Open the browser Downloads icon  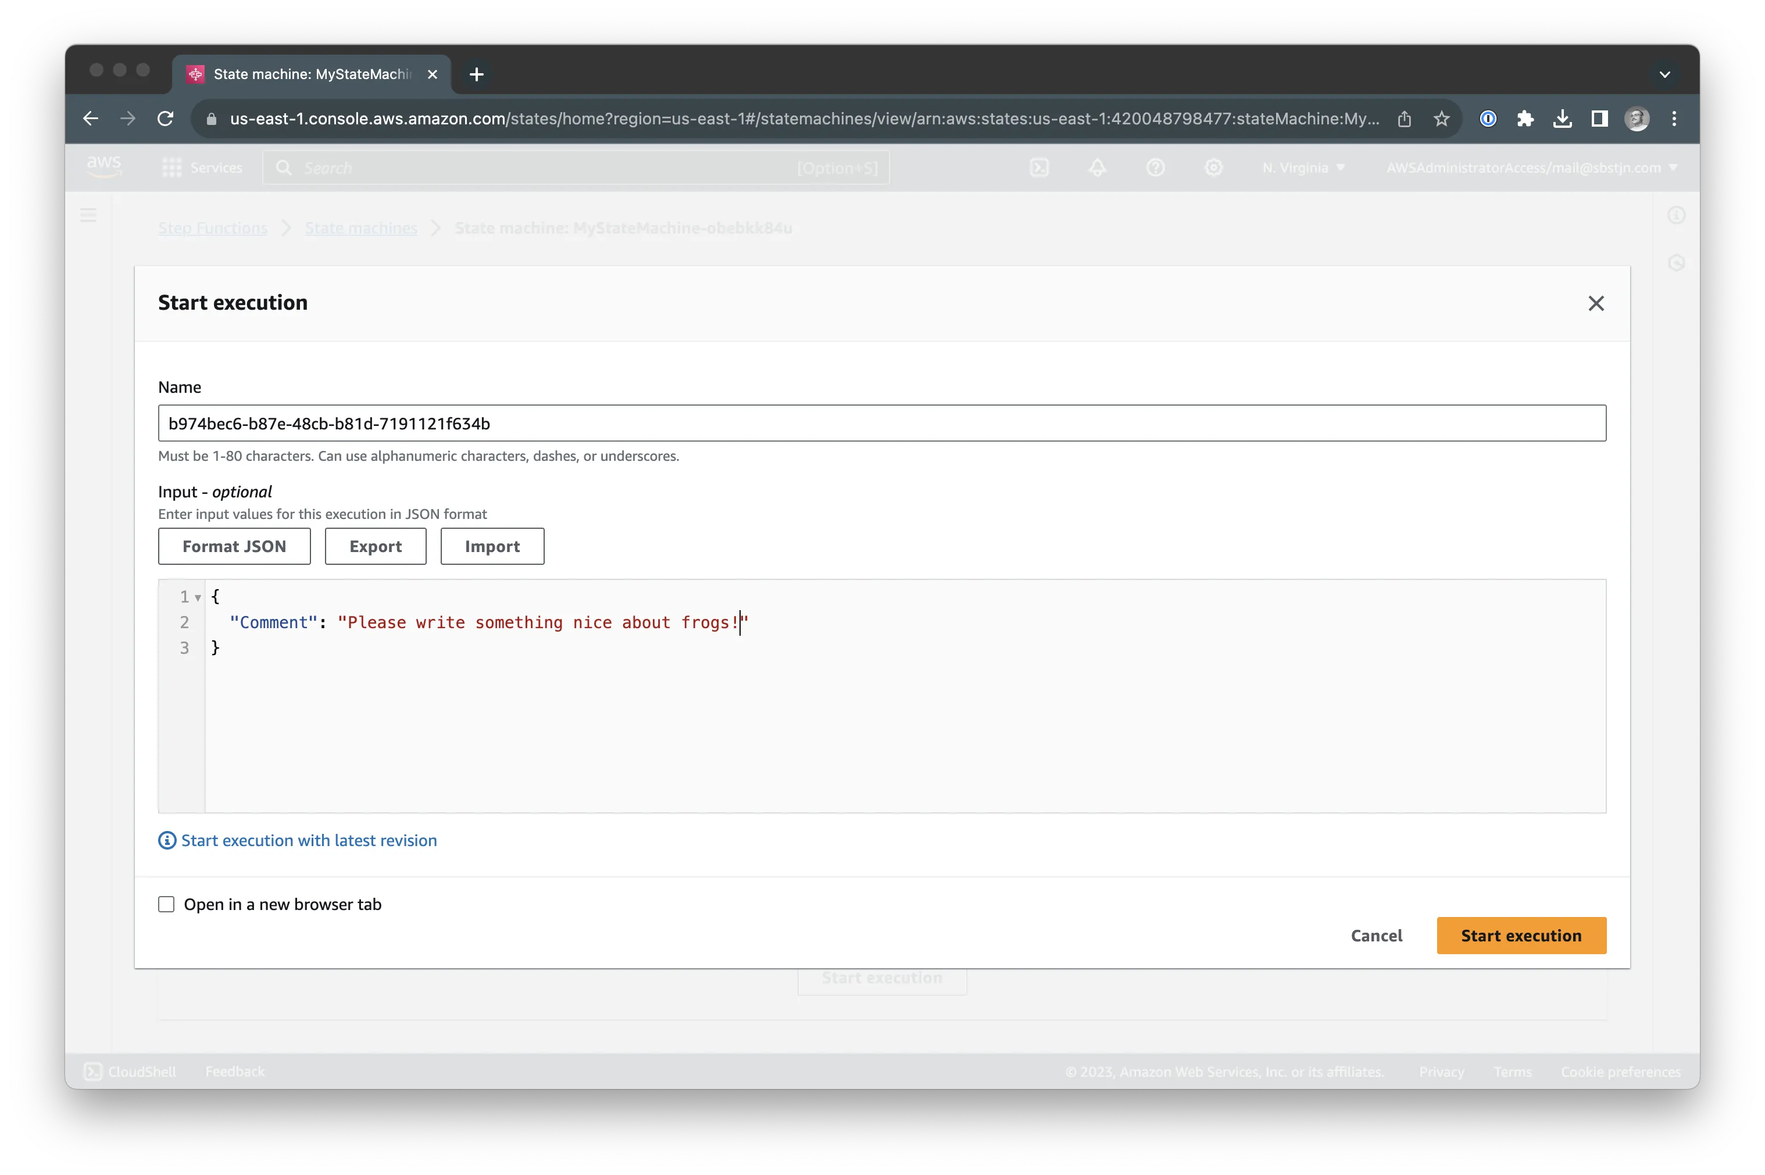[1562, 119]
